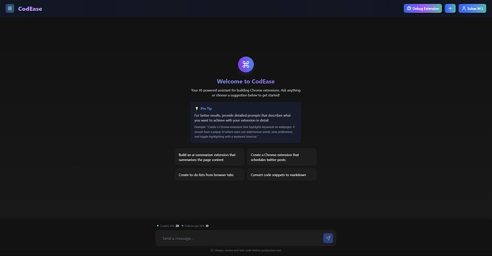Click the send message paper plane icon
This screenshot has height=256, width=492.
click(x=328, y=238)
